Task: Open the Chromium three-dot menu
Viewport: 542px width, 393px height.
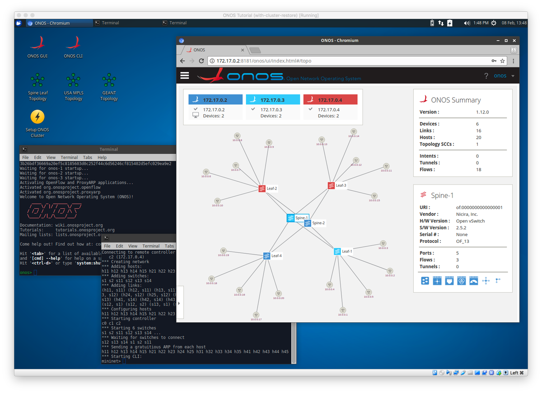Action: 513,61
